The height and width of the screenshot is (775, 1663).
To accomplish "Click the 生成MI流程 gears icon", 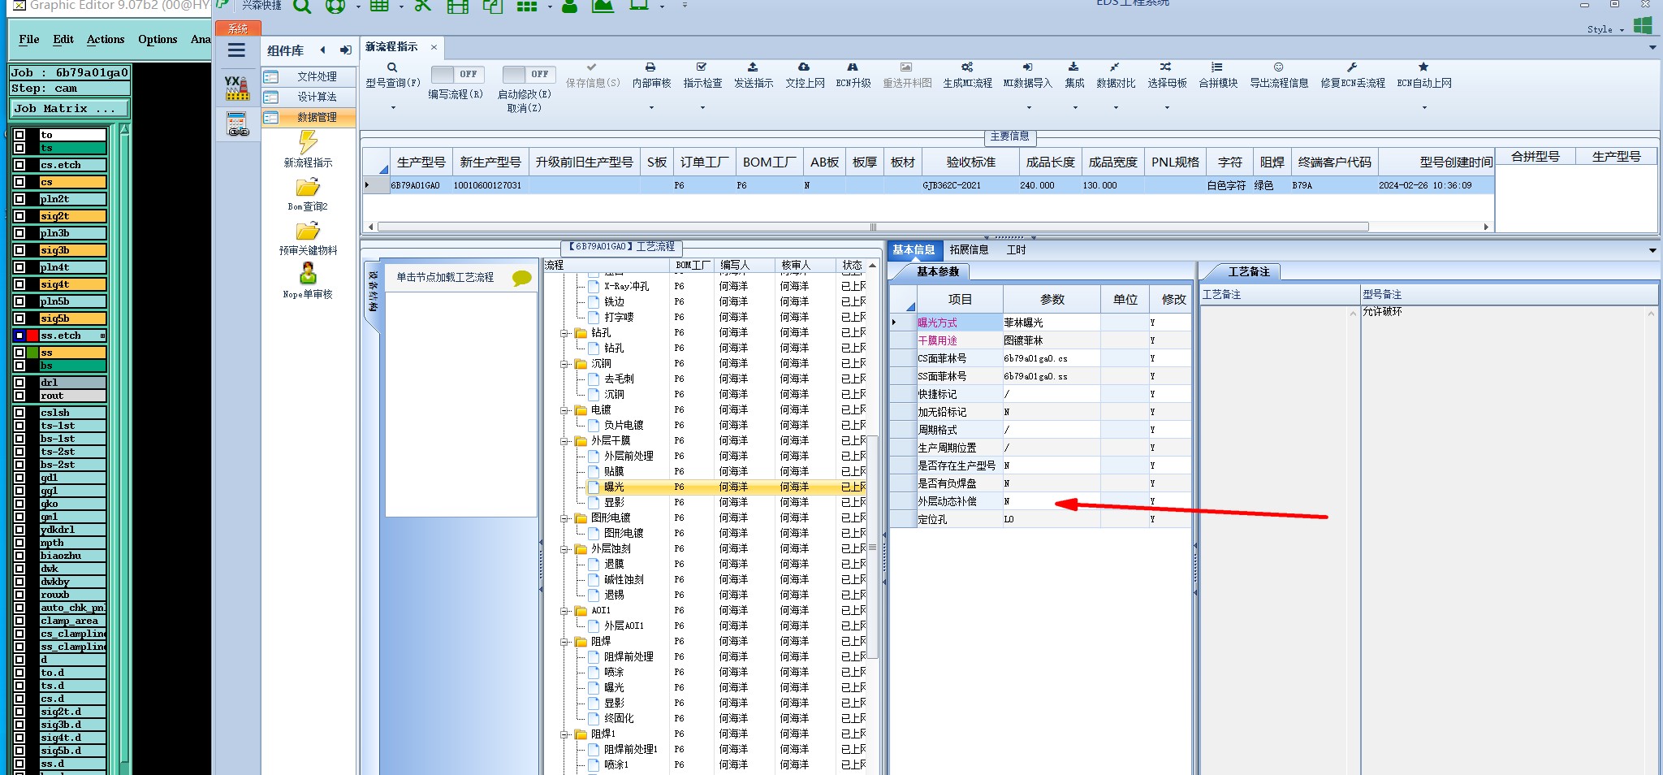I will click(967, 67).
